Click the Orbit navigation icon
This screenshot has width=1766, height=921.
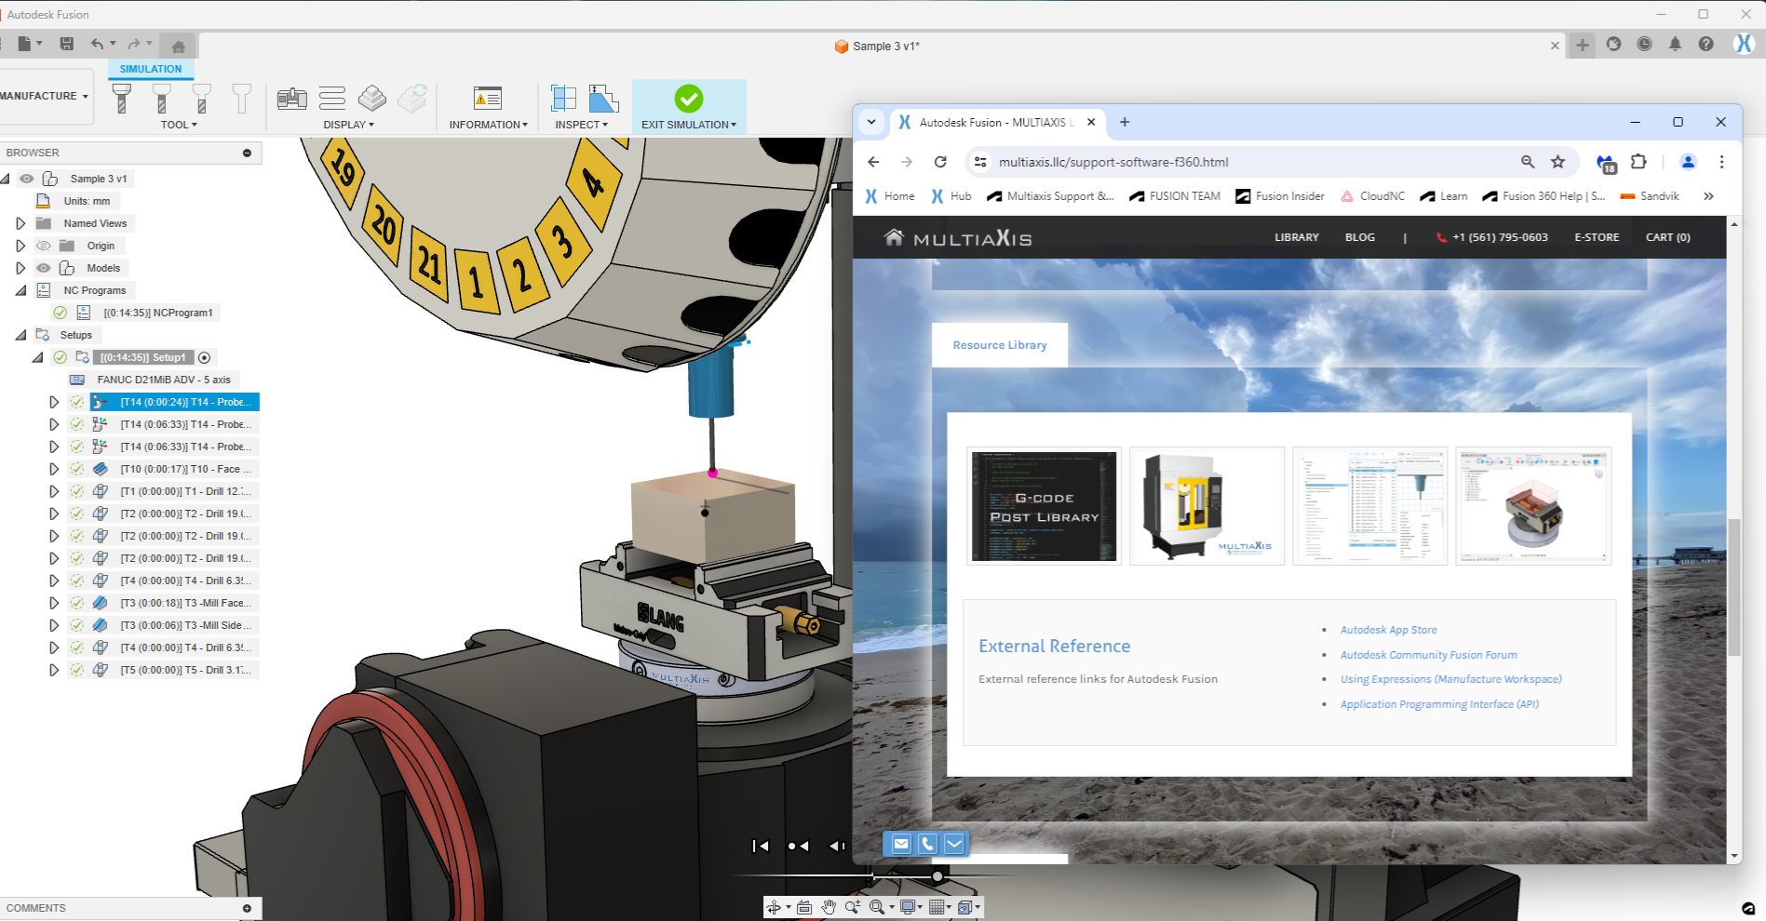774,907
